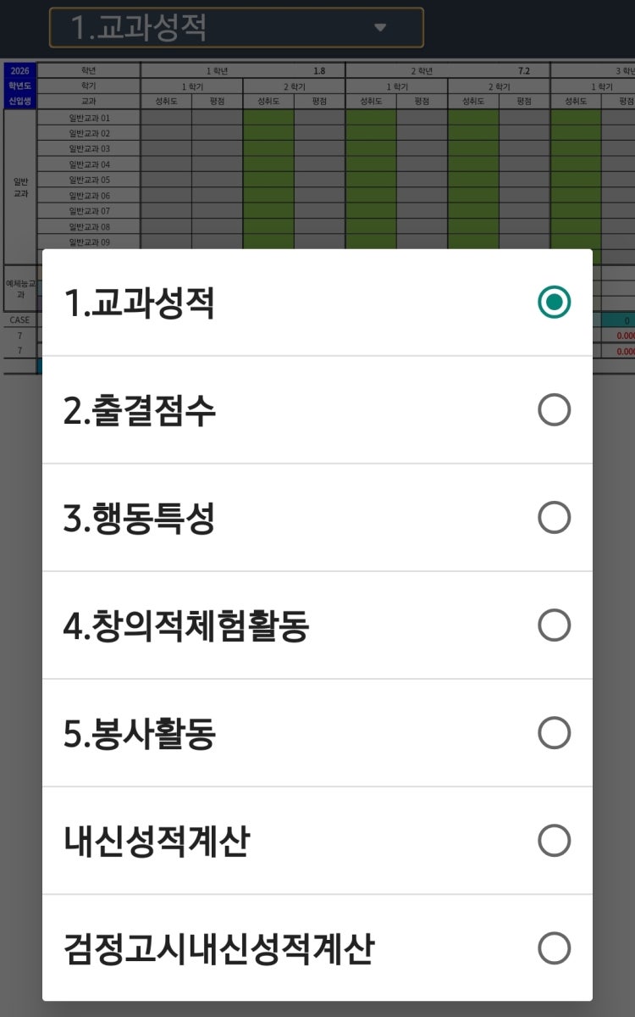Click the 내신성적계산 list entry label
This screenshot has height=1017, width=635.
157,841
